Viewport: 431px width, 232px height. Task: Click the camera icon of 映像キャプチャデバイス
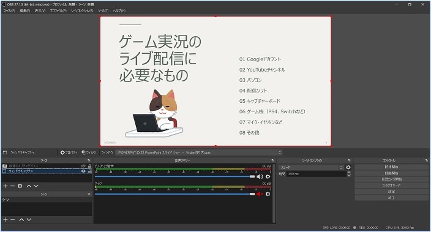tap(4, 166)
